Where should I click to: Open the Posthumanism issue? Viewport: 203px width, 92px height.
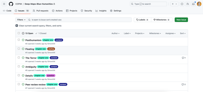pyautogui.click(x=33, y=40)
